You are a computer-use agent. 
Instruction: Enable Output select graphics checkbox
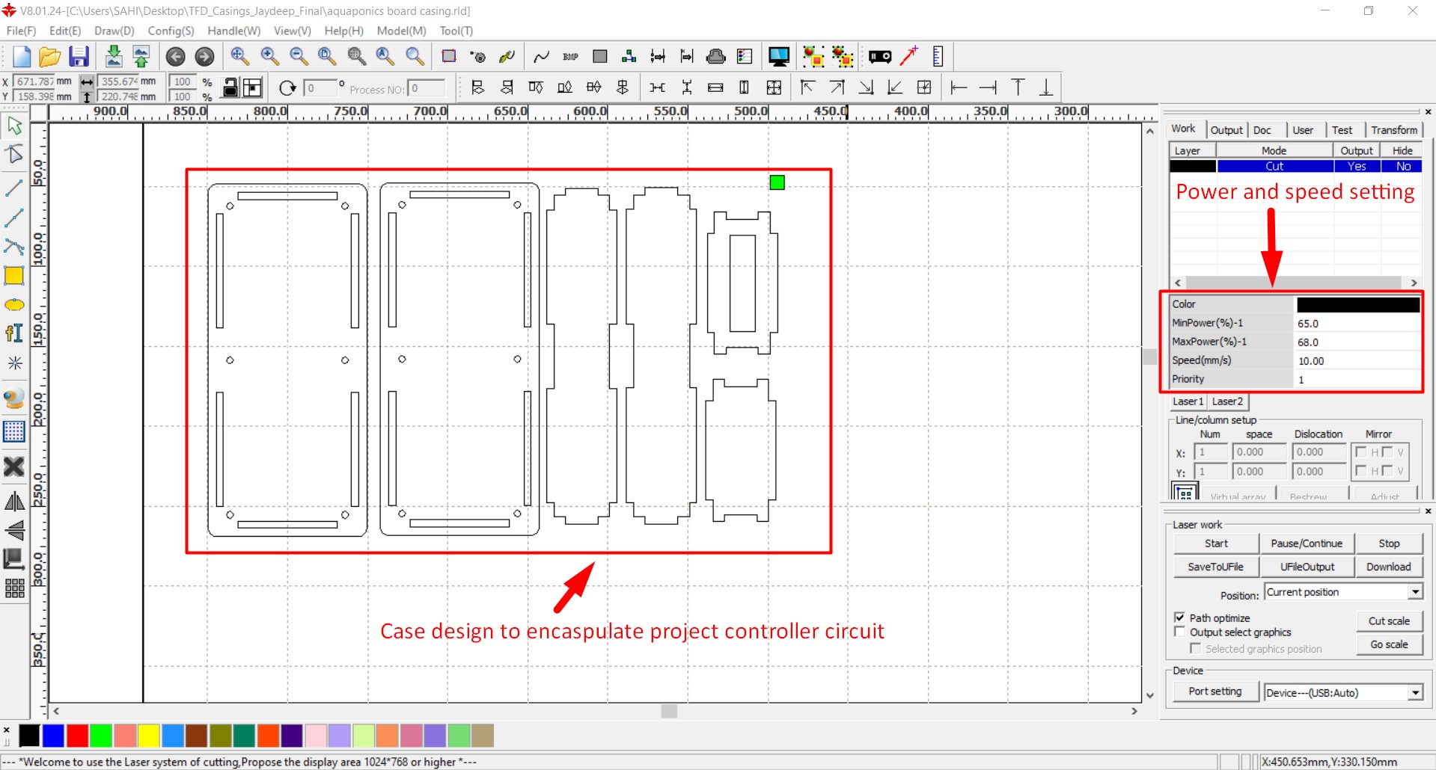[1180, 632]
